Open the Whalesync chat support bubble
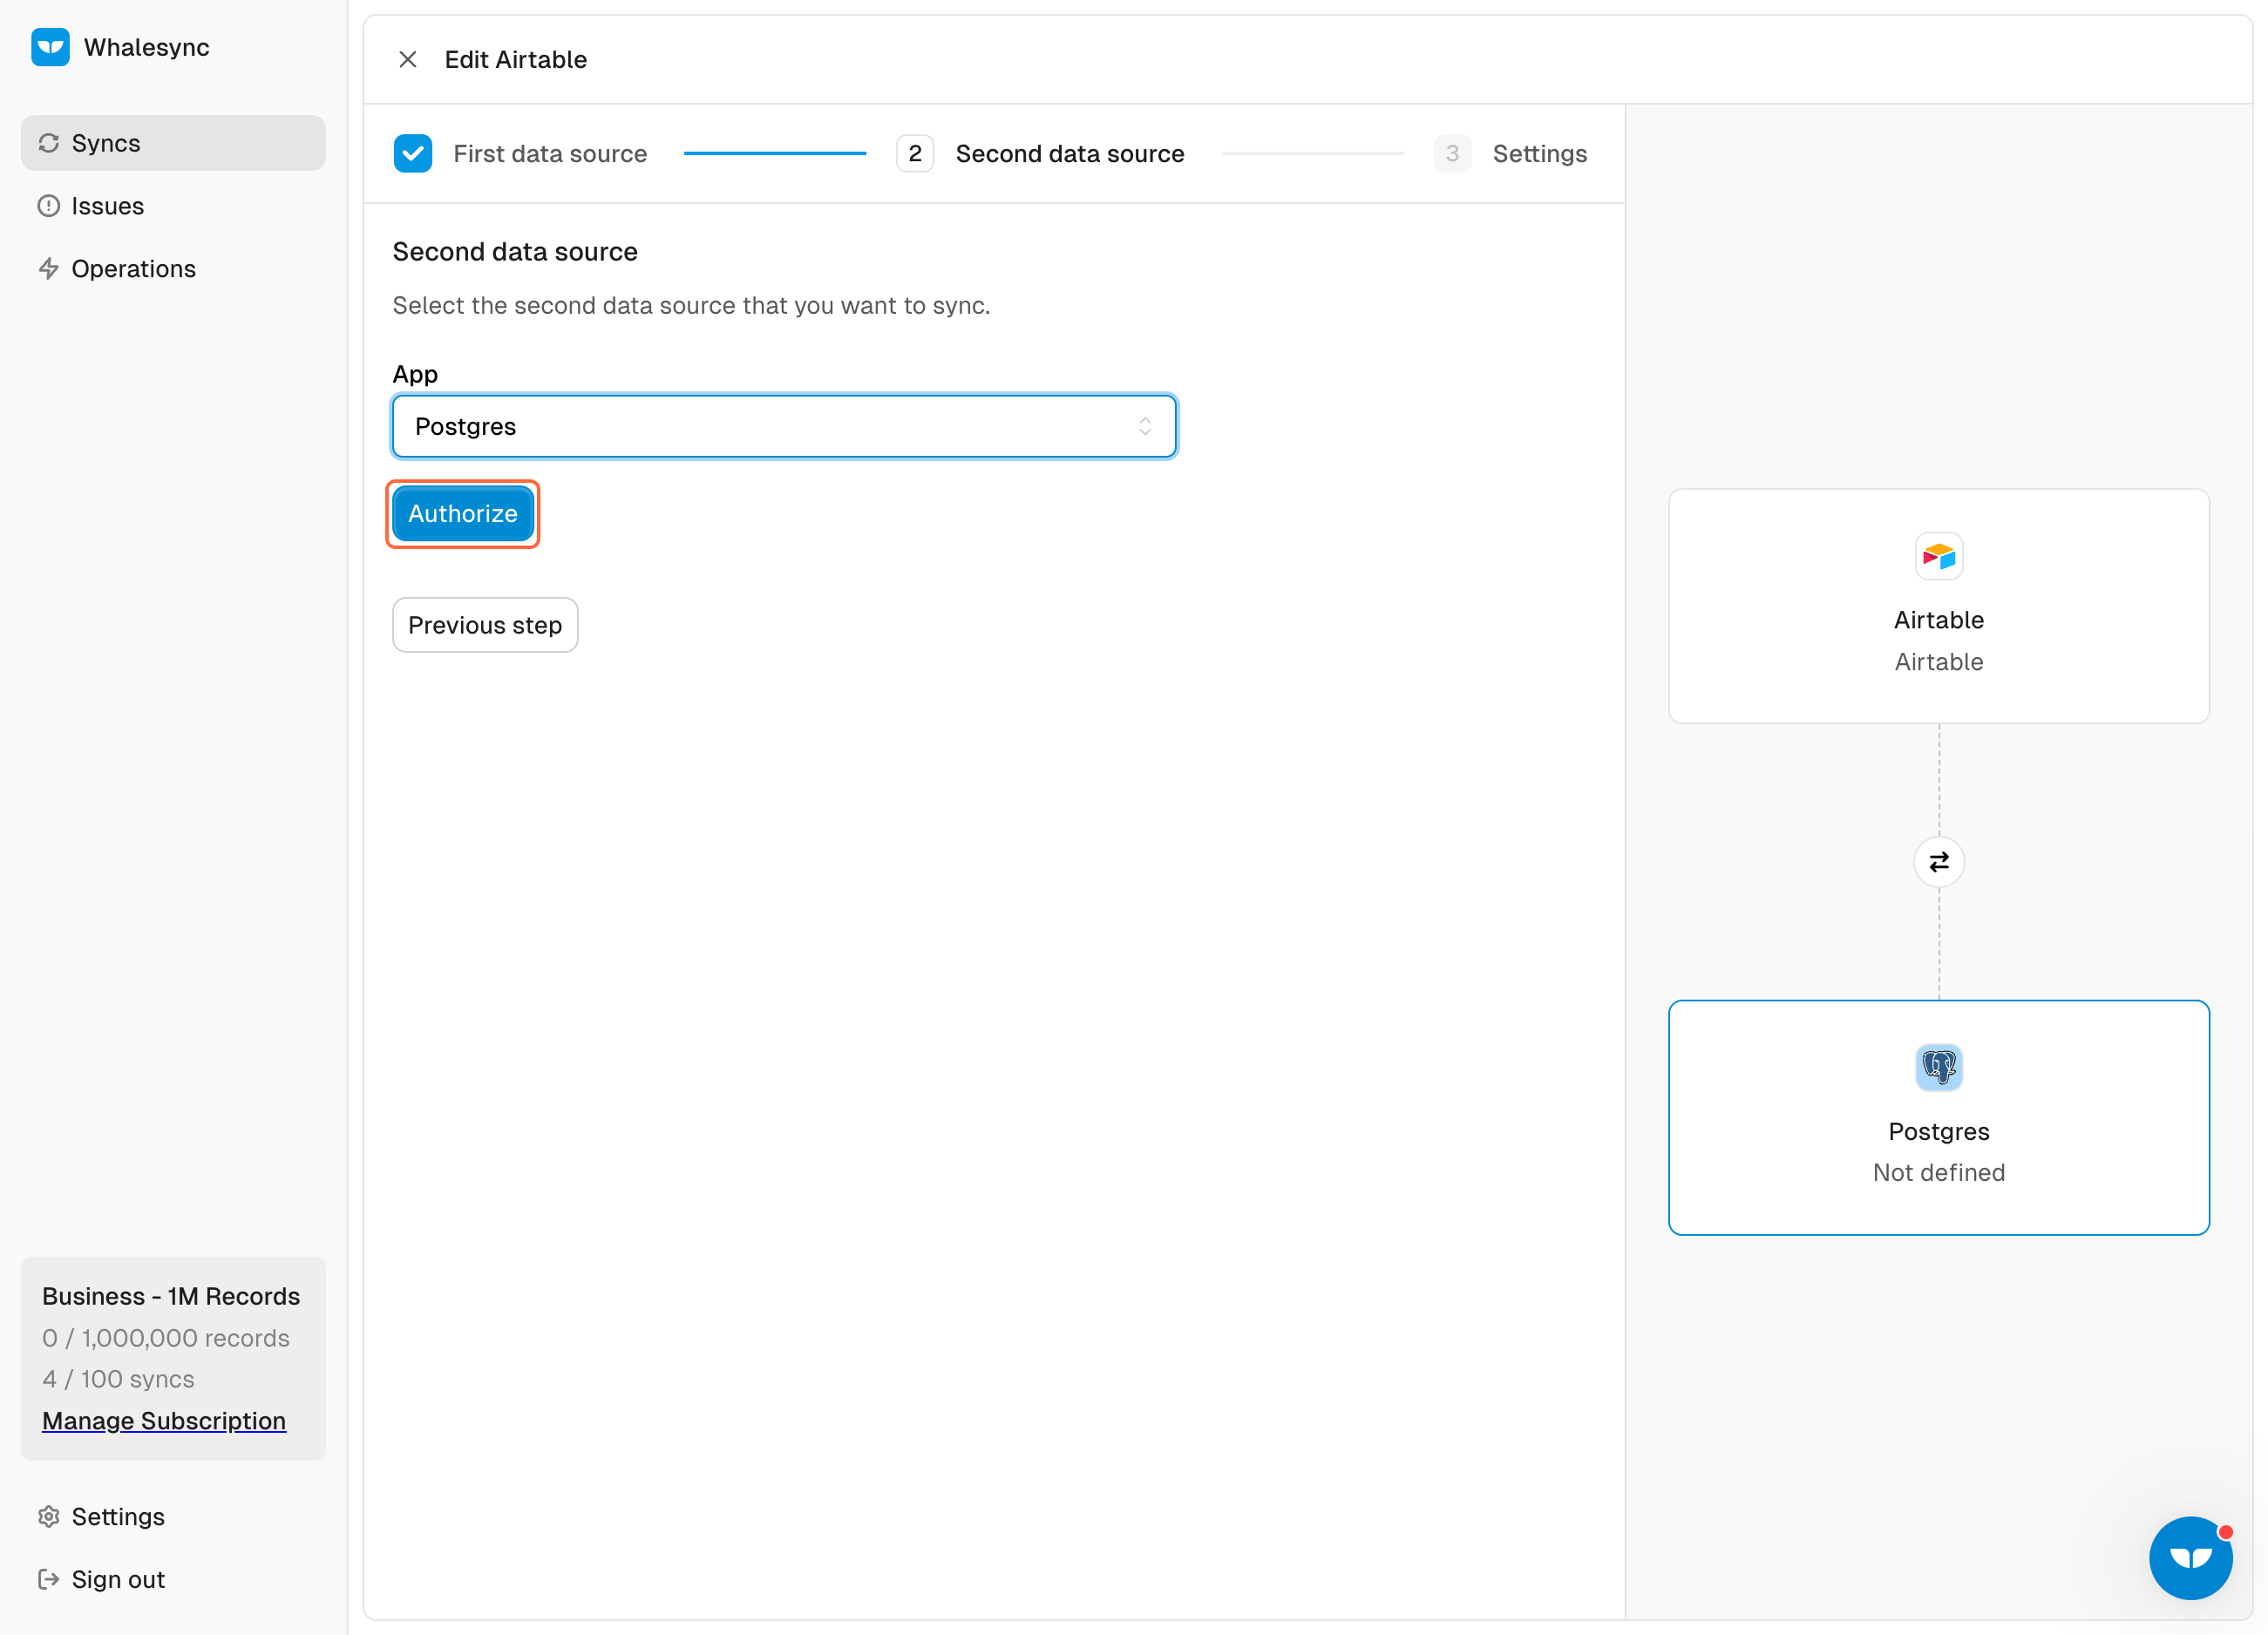 (x=2191, y=1558)
